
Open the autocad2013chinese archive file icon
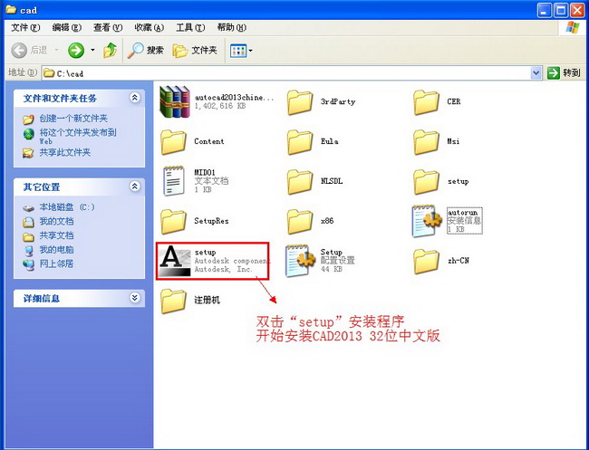[174, 101]
